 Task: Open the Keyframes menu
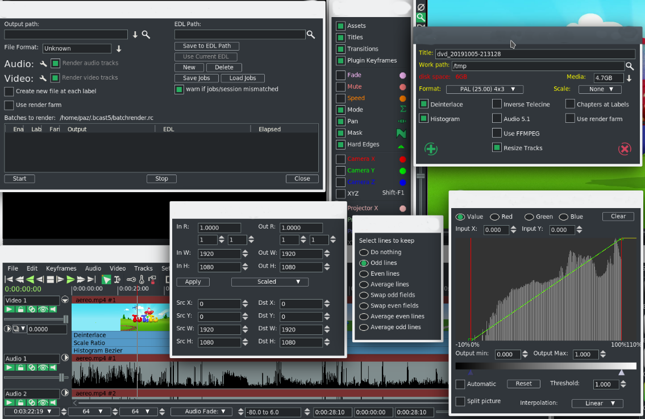coord(61,268)
